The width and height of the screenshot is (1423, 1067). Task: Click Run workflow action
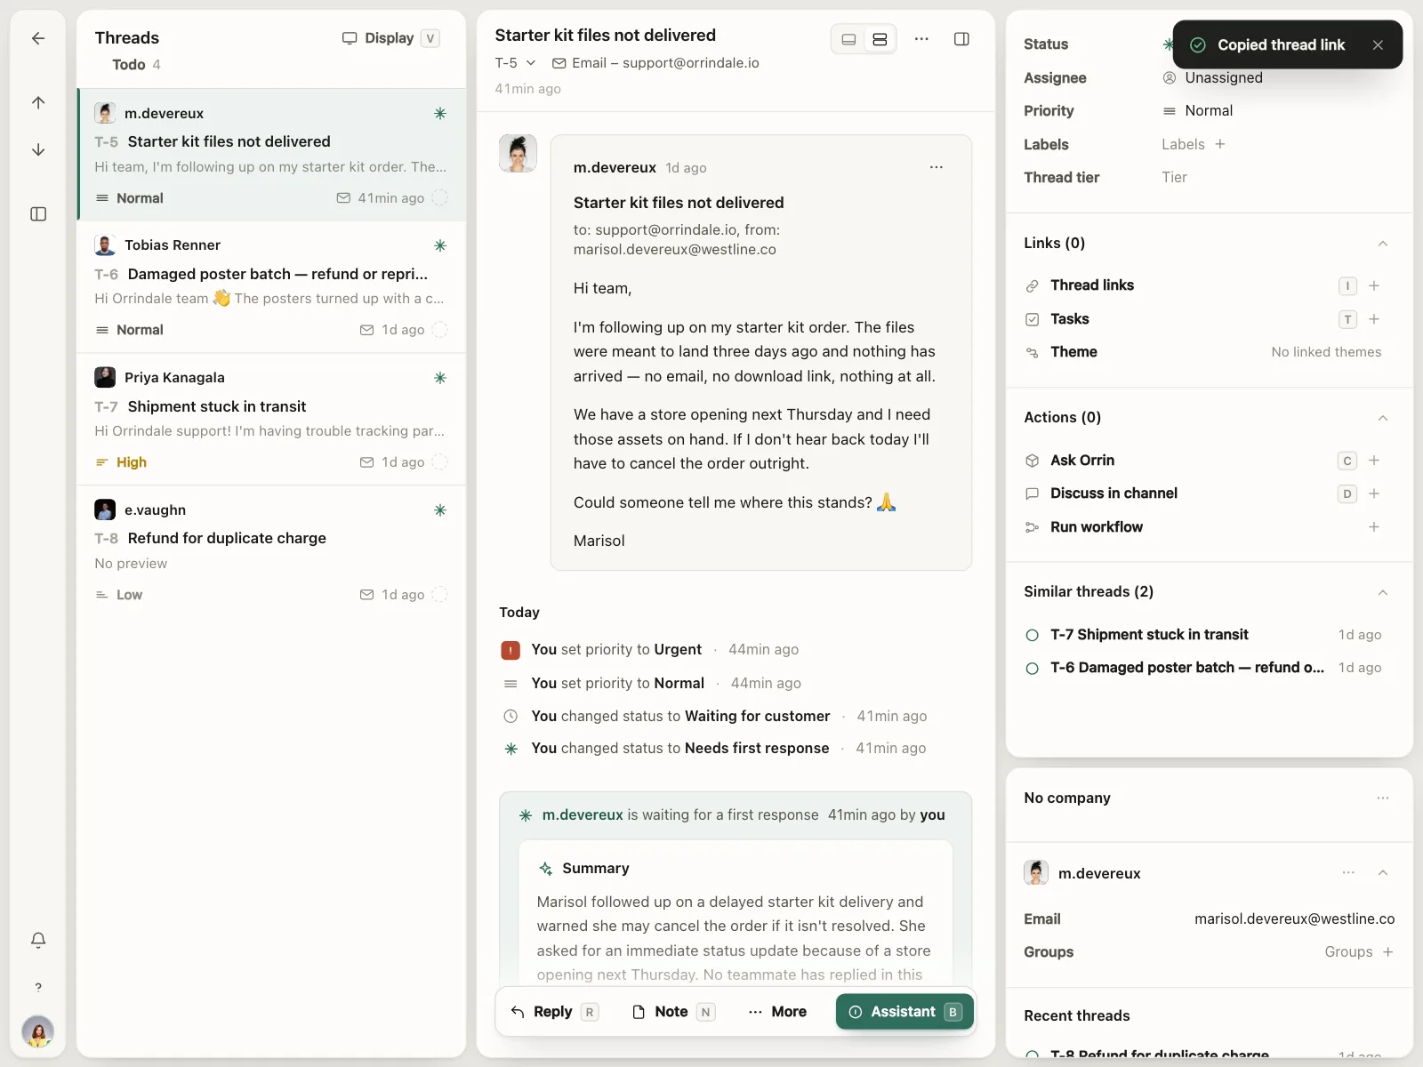tap(1096, 527)
